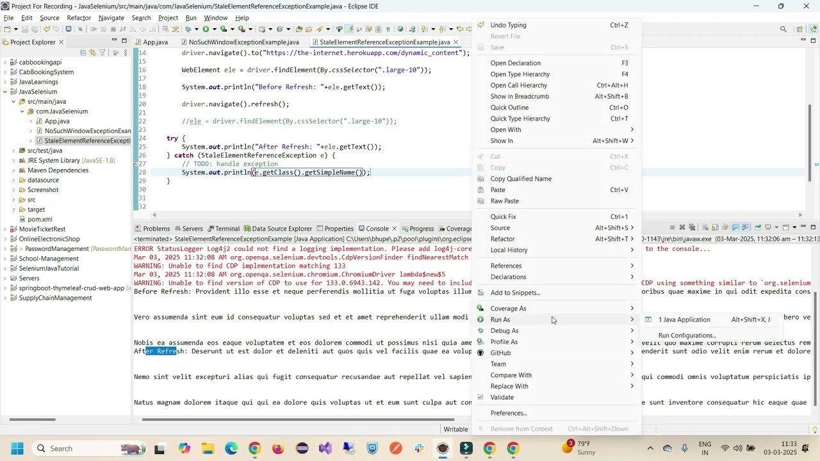Click Slack icon in taskbar
This screenshot has height=461, width=820.
pos(420,448)
